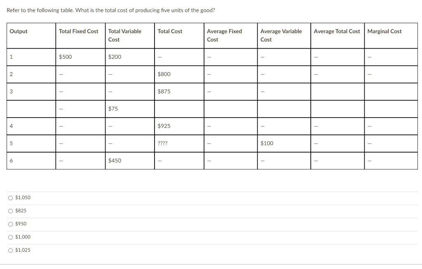Select the $1,050 answer option
The width and height of the screenshot is (422, 269).
(20, 197)
